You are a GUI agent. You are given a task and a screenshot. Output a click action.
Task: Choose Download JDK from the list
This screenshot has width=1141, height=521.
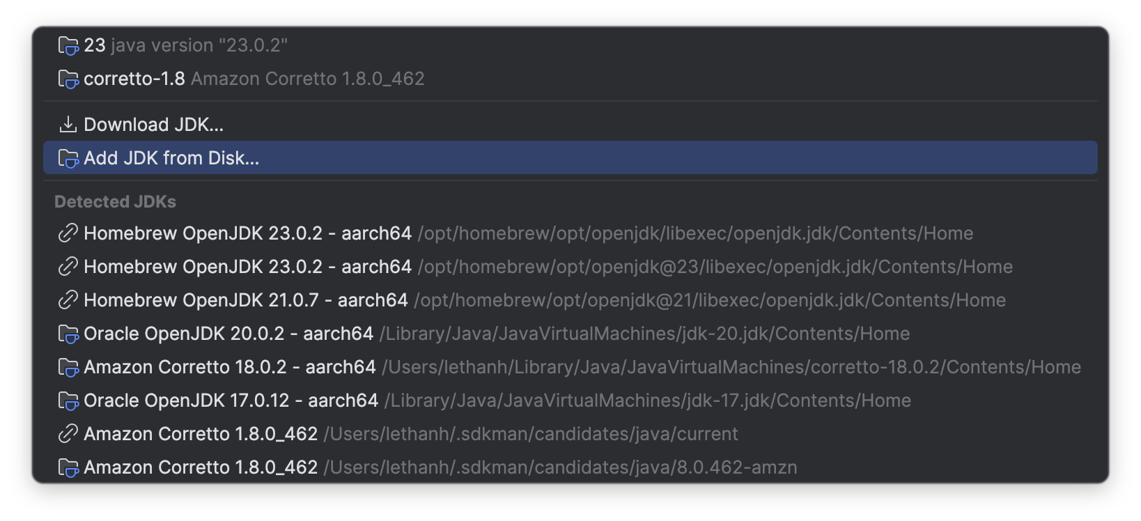coord(154,124)
